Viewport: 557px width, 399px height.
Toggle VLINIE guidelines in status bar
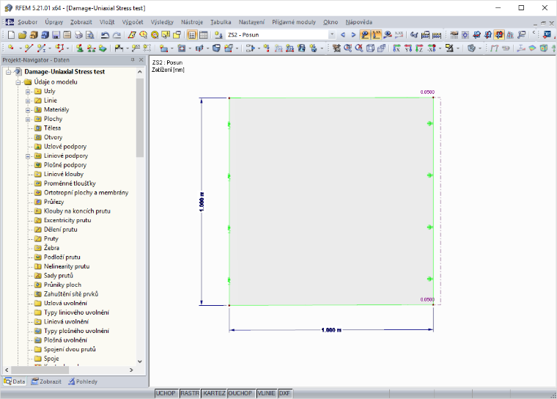(266, 393)
